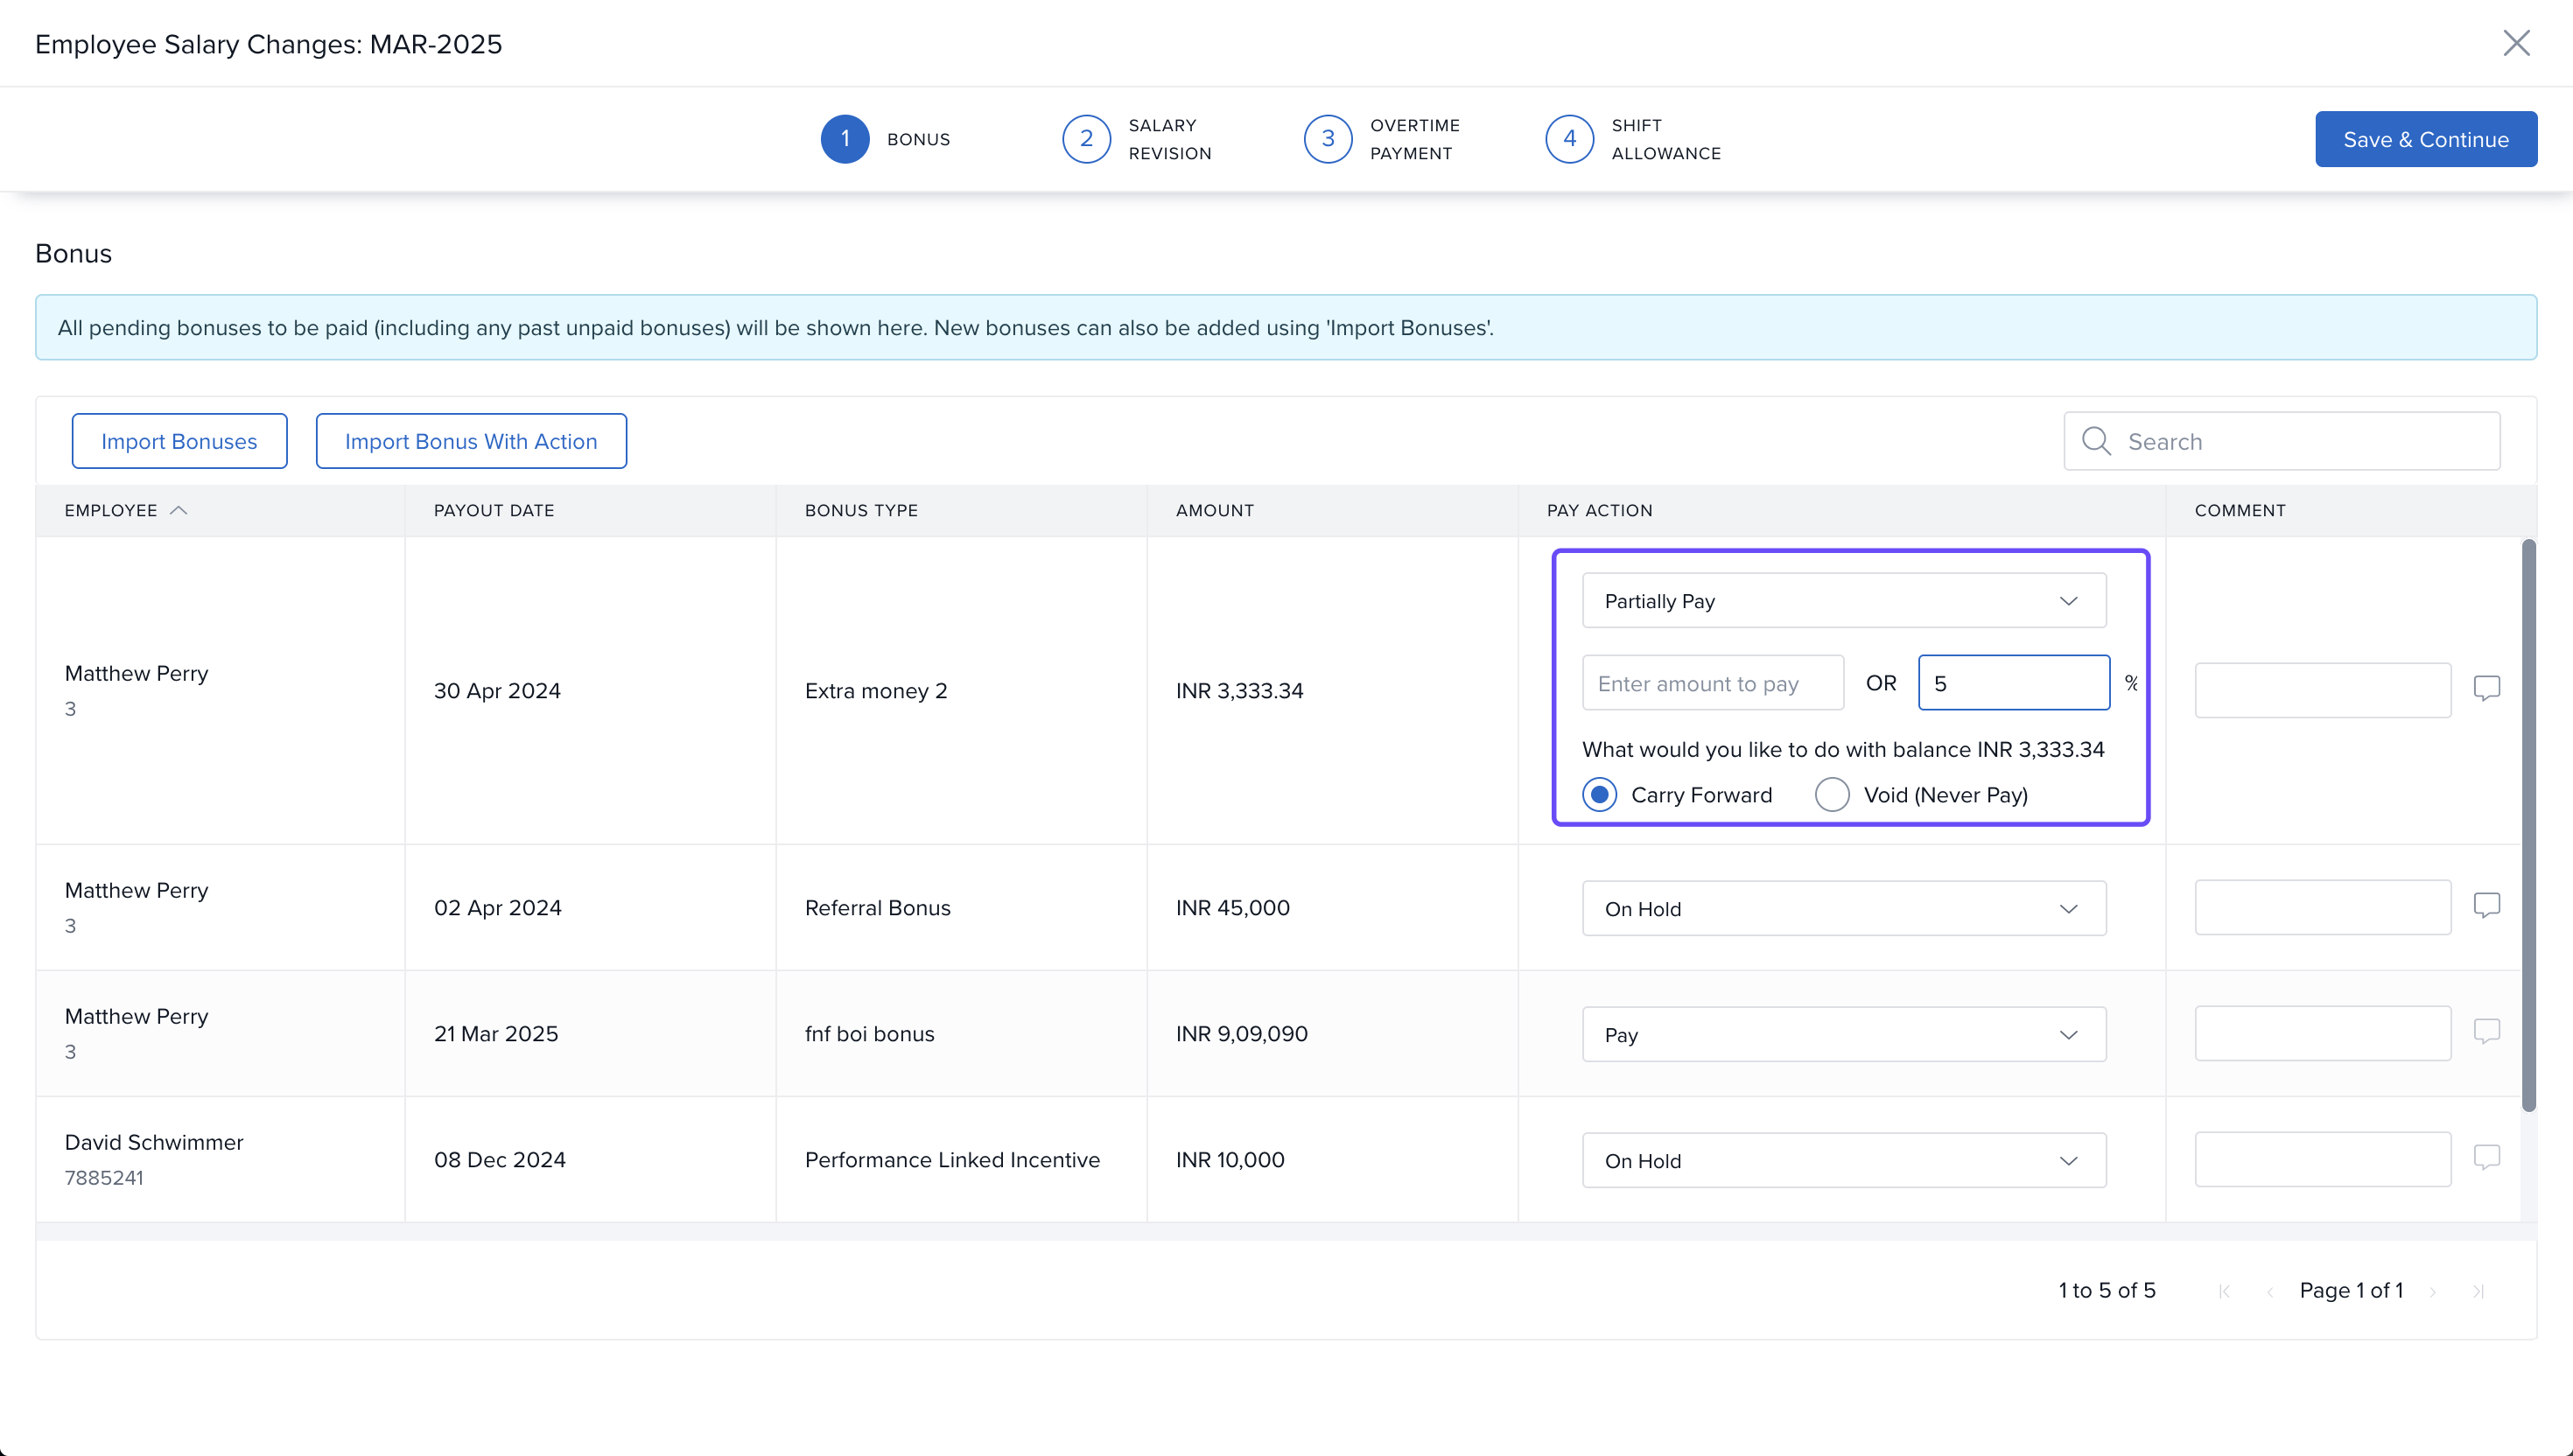Click comment icon for Extra money 2 row
This screenshot has width=2573, height=1456.
coord(2486,688)
